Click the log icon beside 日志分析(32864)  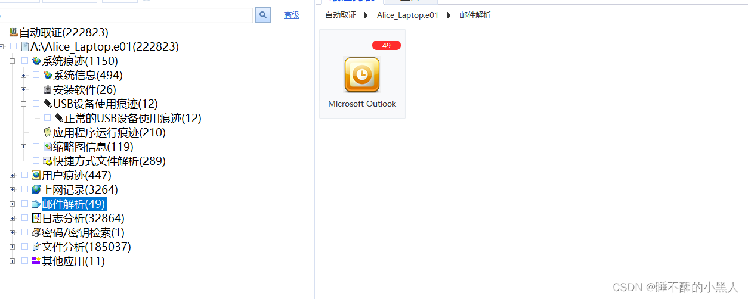(x=36, y=218)
